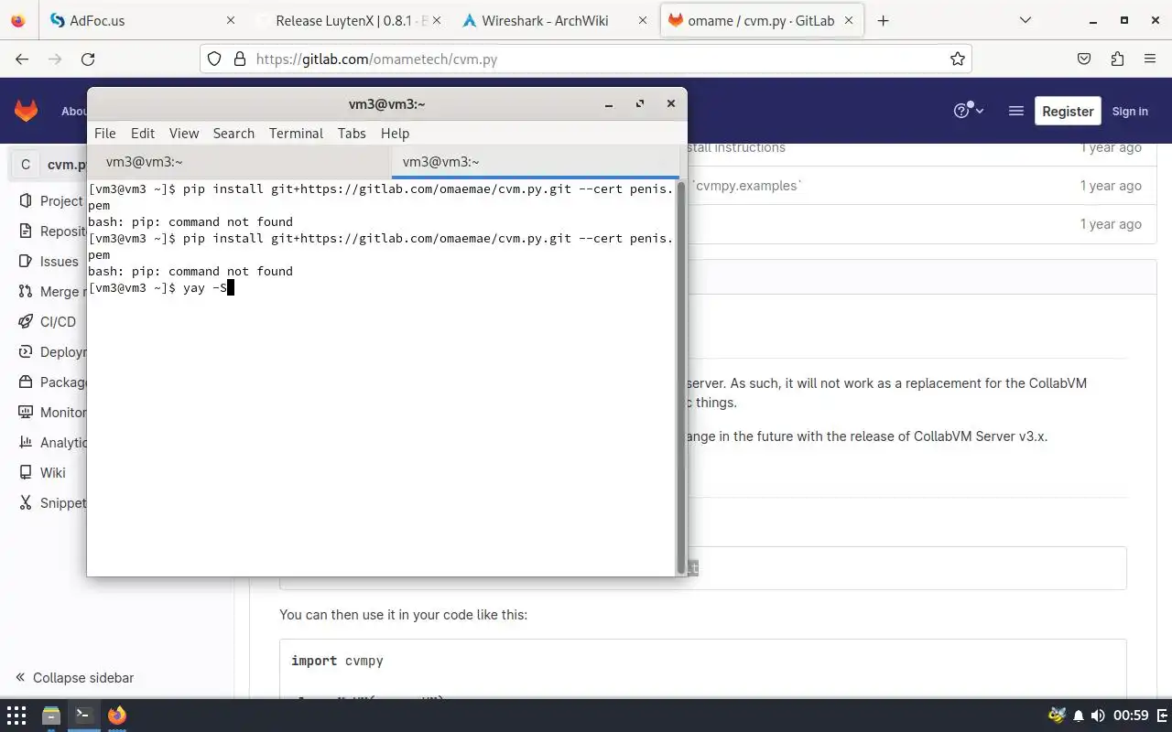1172x732 pixels.
Task: Expand the list all tabs chevron
Action: click(x=1025, y=20)
